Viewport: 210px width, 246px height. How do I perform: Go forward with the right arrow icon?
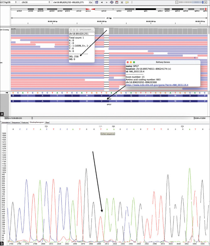point(107,2)
